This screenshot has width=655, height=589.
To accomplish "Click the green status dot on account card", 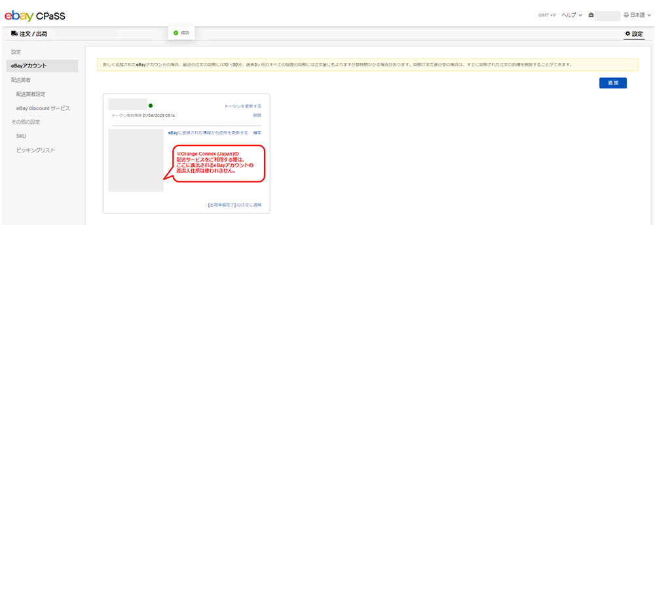I will click(x=151, y=105).
